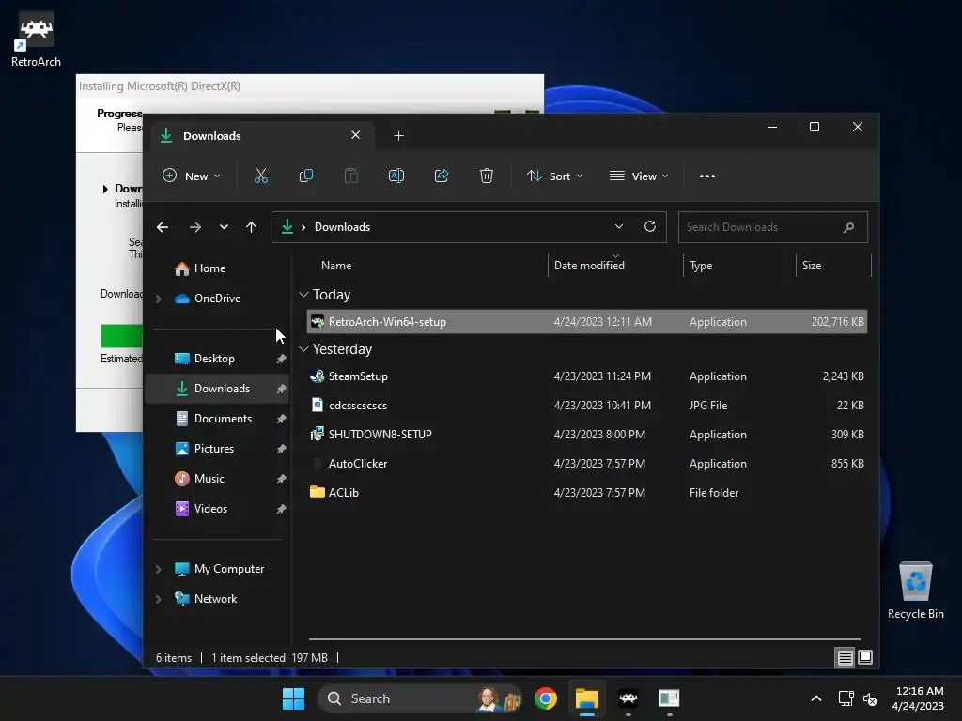Go back with the left arrow
The image size is (962, 721).
pos(163,227)
